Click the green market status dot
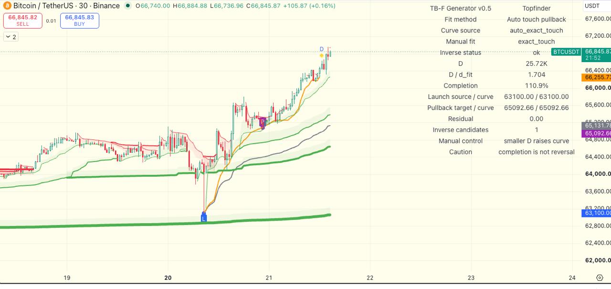Image resolution: width=611 pixels, height=289 pixels. tap(128, 6)
